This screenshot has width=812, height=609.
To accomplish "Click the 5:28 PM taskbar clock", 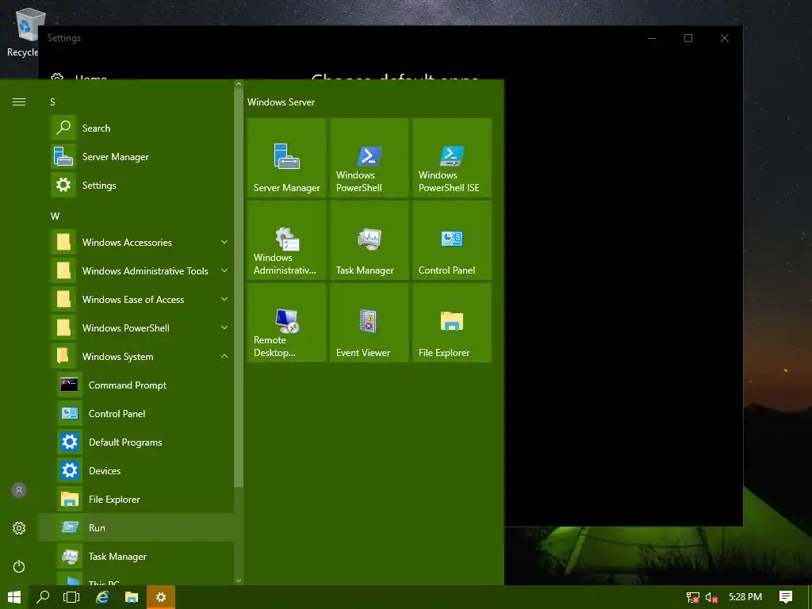I will (745, 597).
